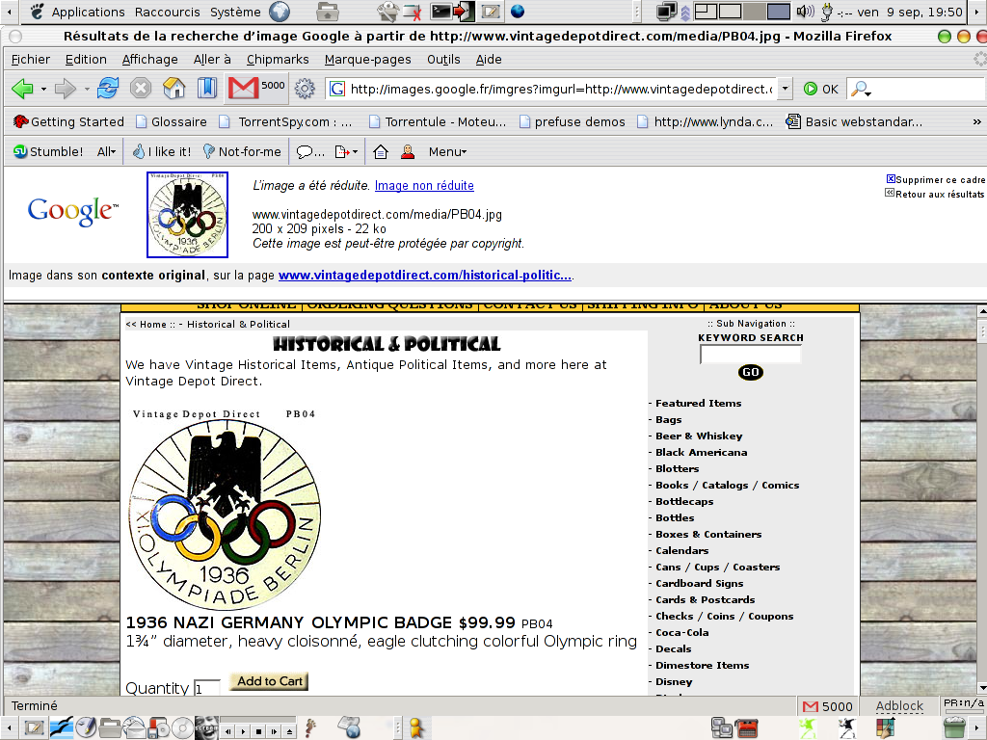Click the green Back arrow button
The height and width of the screenshot is (740, 987).
tap(22, 89)
